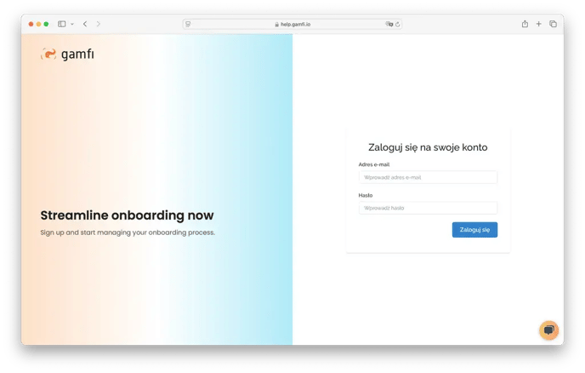
Task: Open the chat widget bubble
Action: (548, 330)
